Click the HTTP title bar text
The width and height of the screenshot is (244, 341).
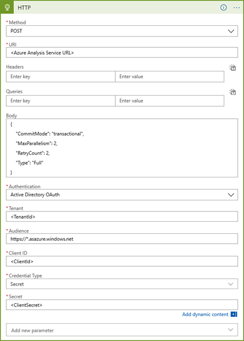pyautogui.click(x=24, y=8)
